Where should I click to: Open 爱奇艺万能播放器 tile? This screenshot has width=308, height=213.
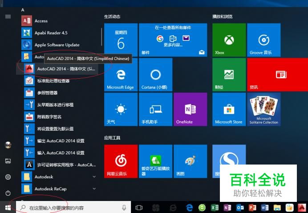156,161
